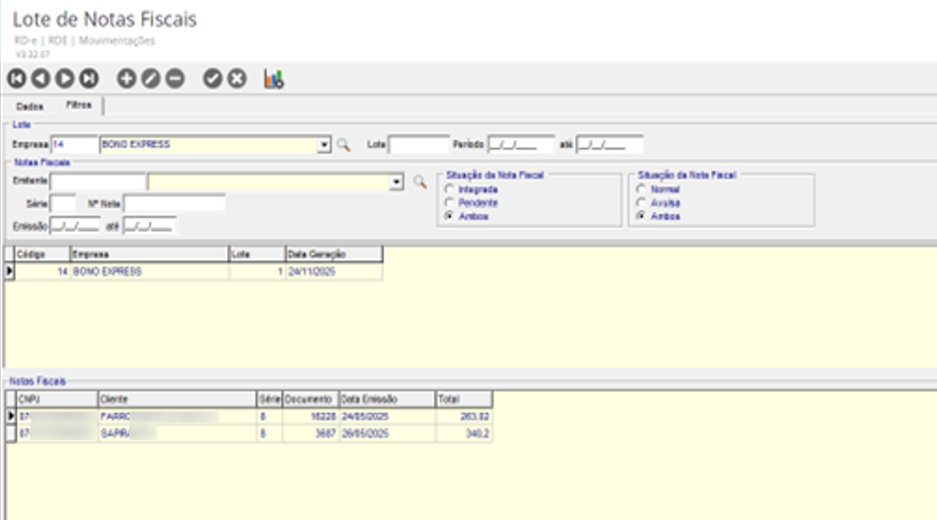
Task: Search Emitente with magnifier icon
Action: tap(420, 183)
